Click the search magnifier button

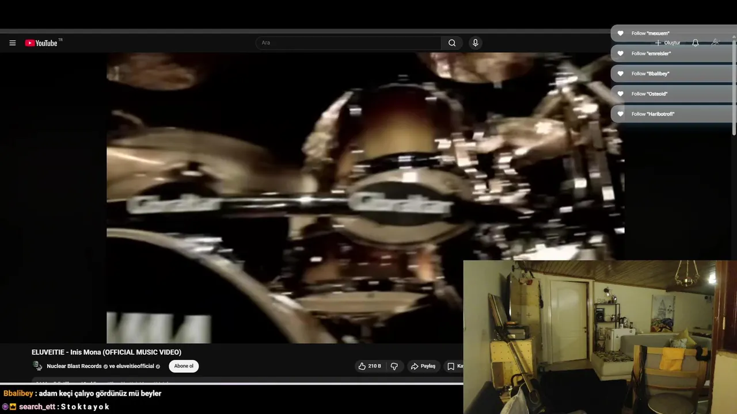(452, 43)
